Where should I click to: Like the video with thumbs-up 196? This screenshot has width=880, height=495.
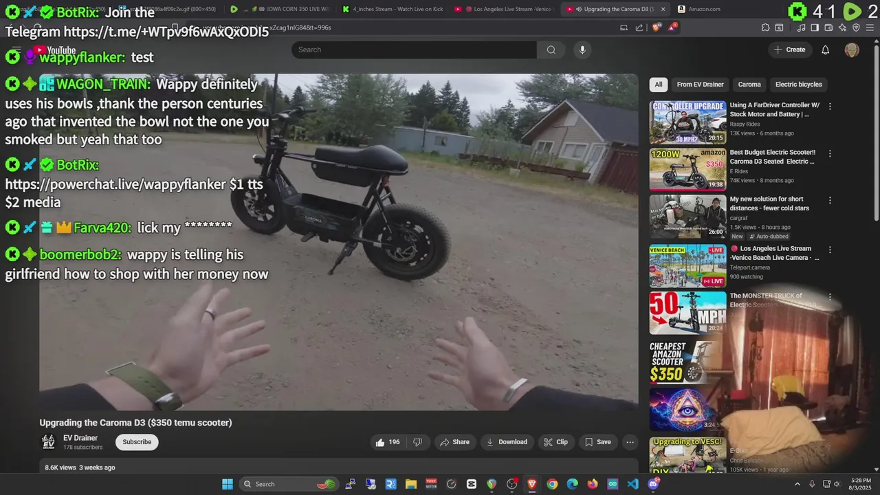click(388, 442)
